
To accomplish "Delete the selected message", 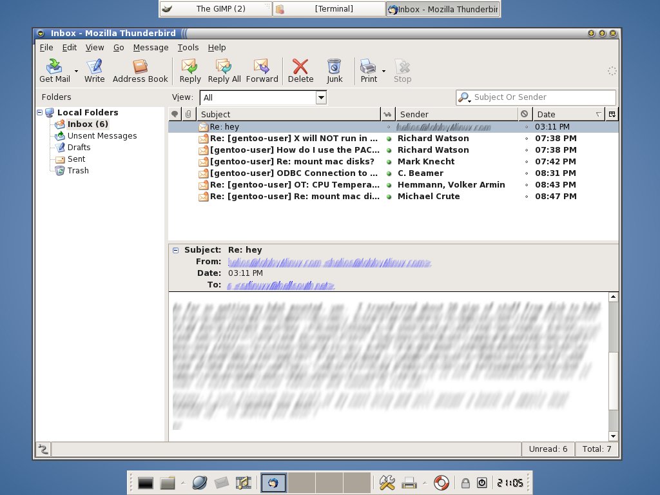I will point(300,71).
